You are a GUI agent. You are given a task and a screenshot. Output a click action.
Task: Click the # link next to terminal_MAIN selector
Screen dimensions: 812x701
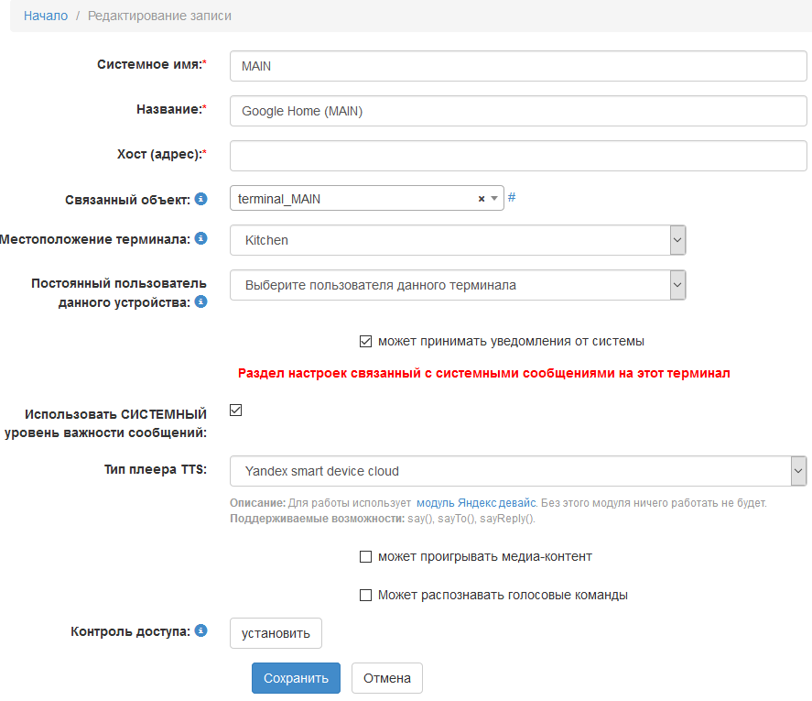pos(511,197)
